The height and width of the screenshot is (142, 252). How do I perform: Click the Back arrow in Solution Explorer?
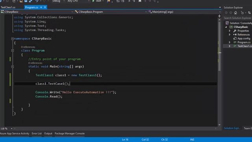226,13
